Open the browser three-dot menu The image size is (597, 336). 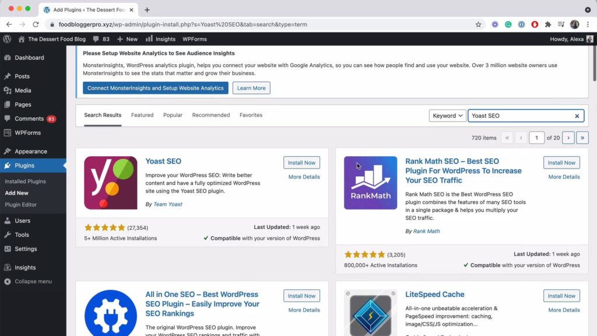588,24
